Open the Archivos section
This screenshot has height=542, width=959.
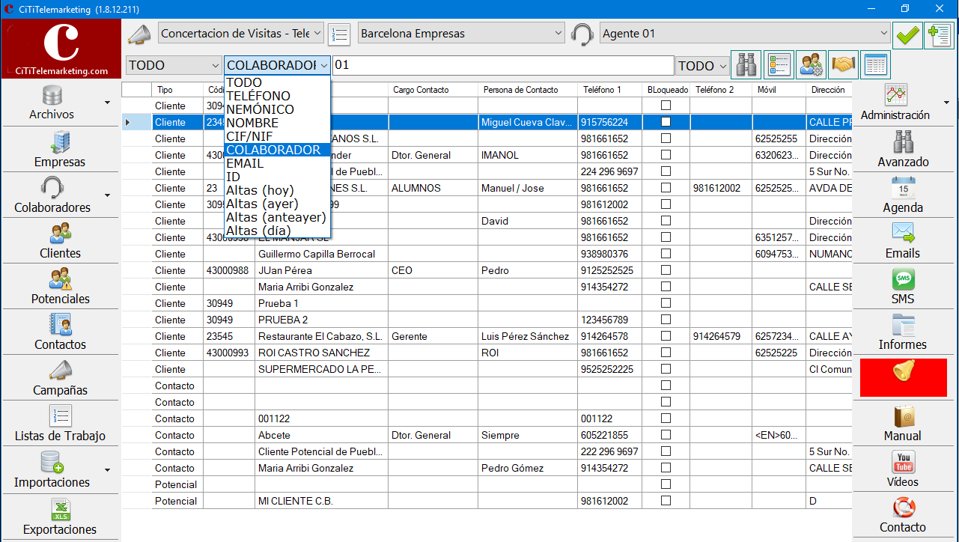click(52, 103)
